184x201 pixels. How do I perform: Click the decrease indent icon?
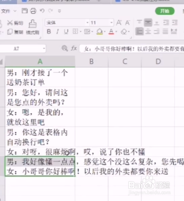[x=166, y=22]
